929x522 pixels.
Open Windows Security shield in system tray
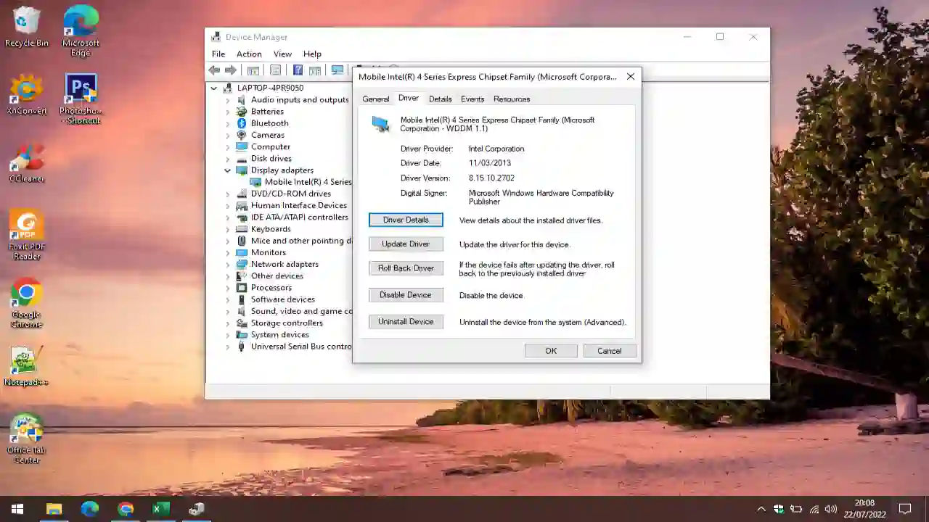[779, 509]
